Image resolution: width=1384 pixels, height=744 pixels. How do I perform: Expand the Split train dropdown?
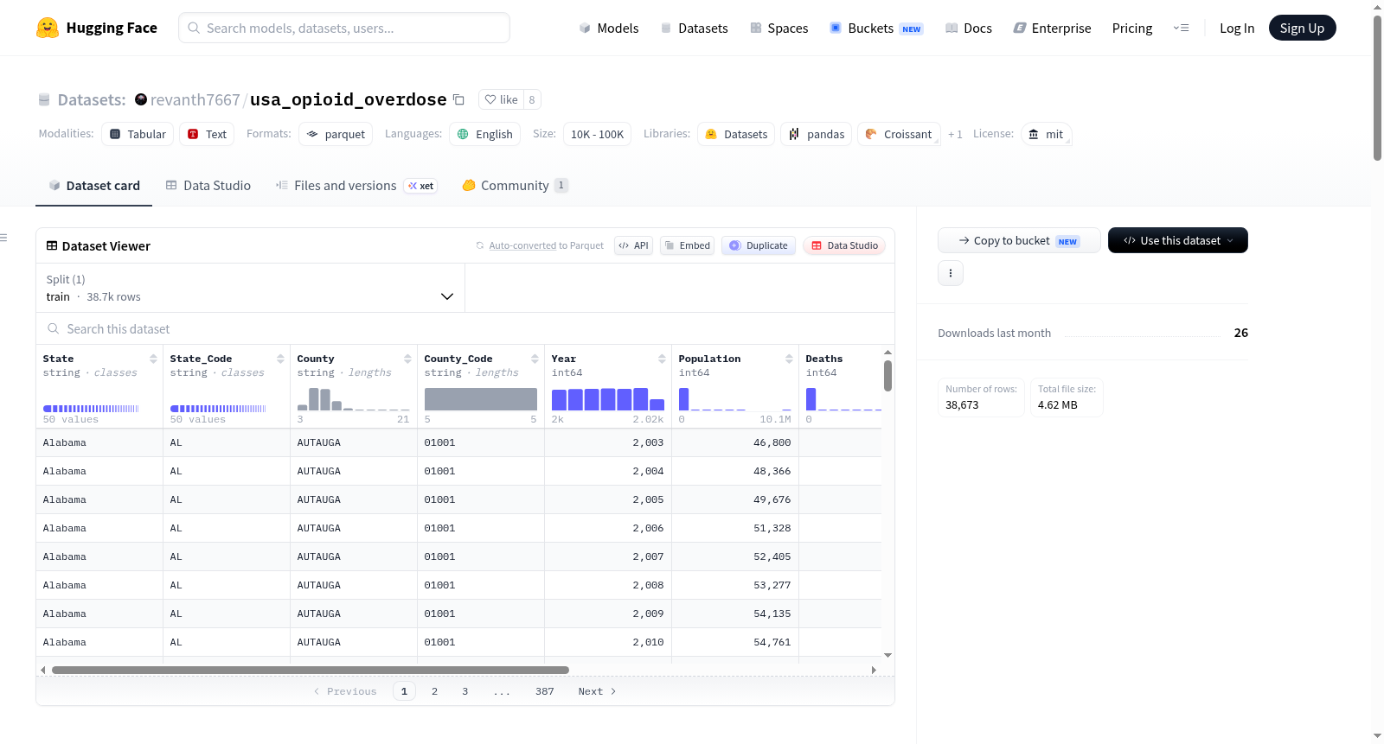click(250, 288)
